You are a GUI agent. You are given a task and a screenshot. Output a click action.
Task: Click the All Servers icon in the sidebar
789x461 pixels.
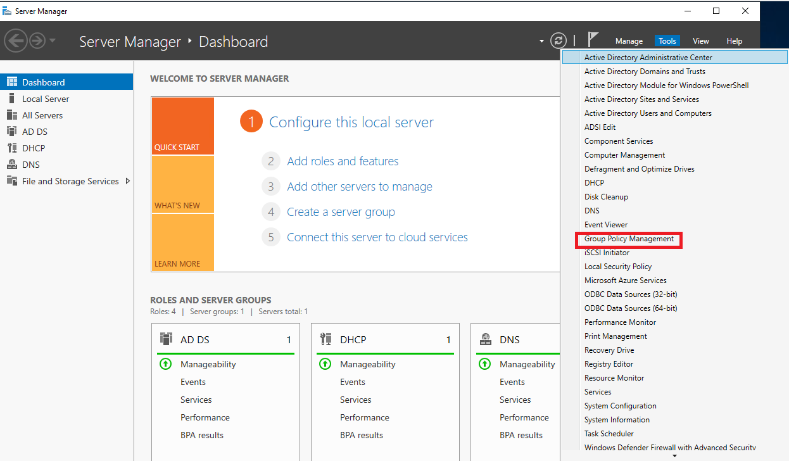coord(11,115)
